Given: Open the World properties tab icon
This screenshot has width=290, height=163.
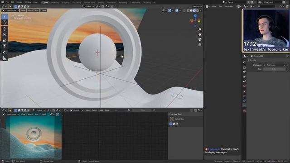Looking at the screenshot, I should 244,86.
